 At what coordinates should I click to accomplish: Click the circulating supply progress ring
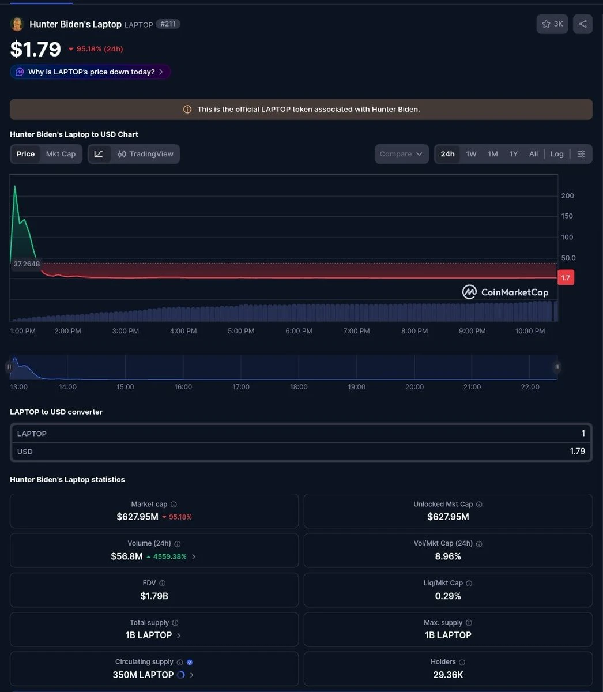181,675
